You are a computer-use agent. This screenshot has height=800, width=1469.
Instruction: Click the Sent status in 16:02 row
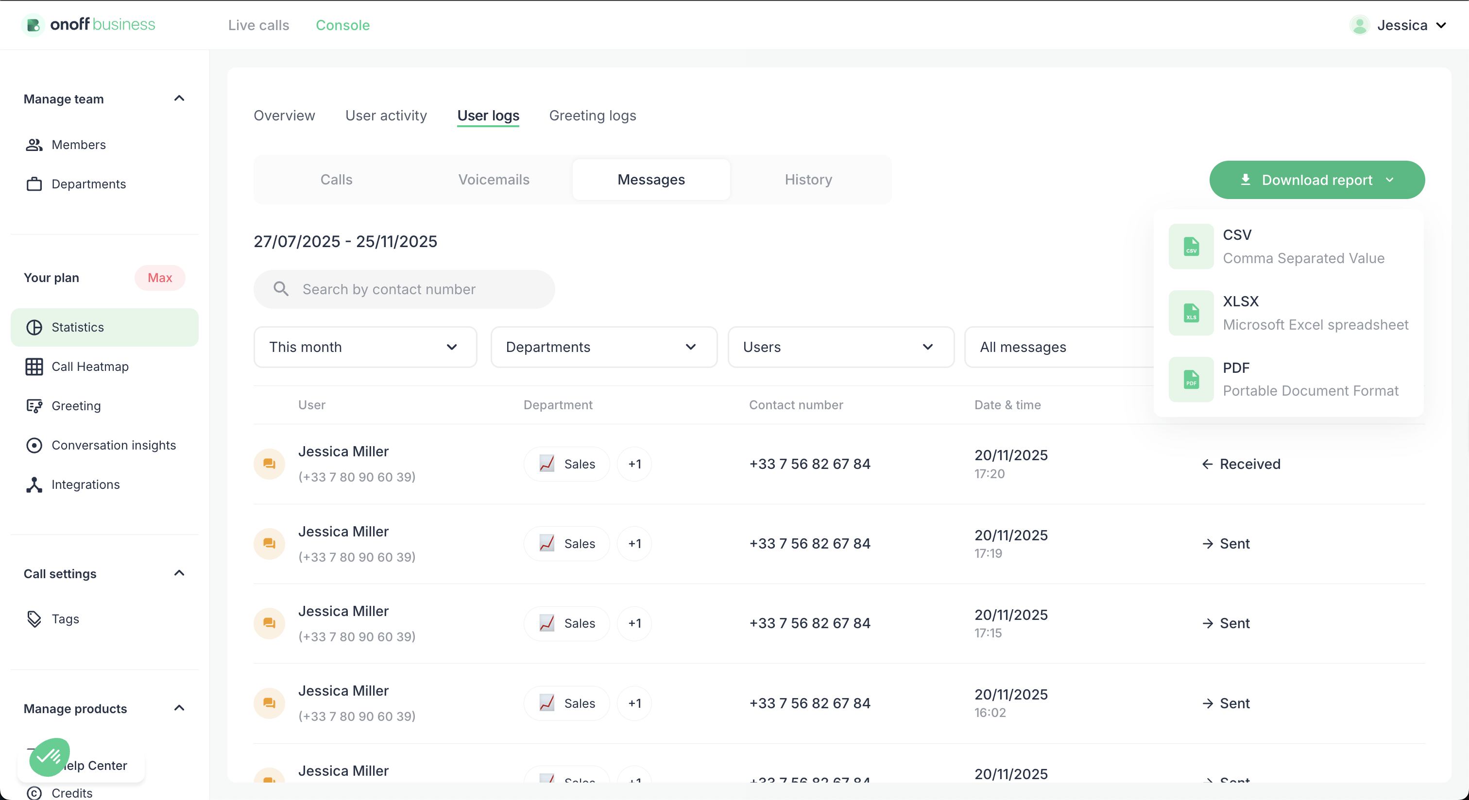click(1226, 703)
